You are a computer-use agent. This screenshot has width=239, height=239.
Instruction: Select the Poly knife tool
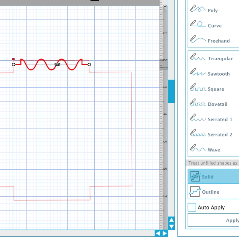pyautogui.click(x=213, y=9)
